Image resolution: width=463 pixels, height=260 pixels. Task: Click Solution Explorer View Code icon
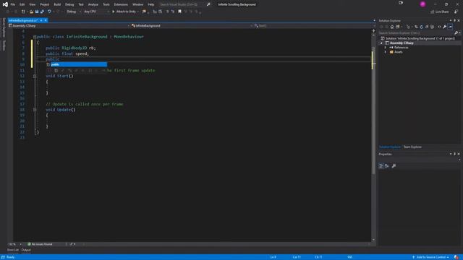[x=439, y=27]
